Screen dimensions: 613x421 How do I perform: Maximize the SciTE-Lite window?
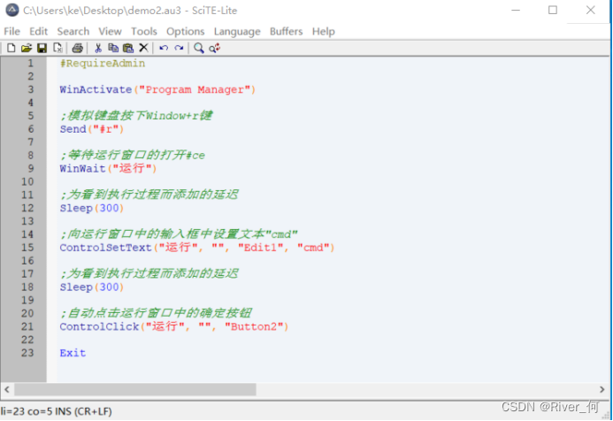(553, 10)
